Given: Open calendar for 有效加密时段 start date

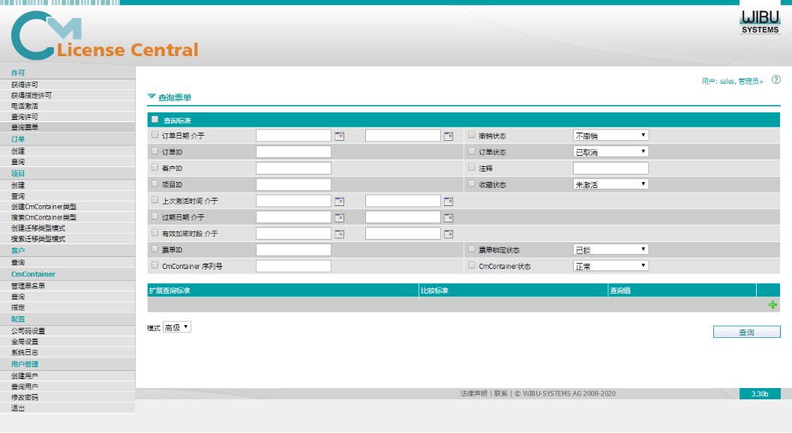Looking at the screenshot, I should pyautogui.click(x=340, y=234).
